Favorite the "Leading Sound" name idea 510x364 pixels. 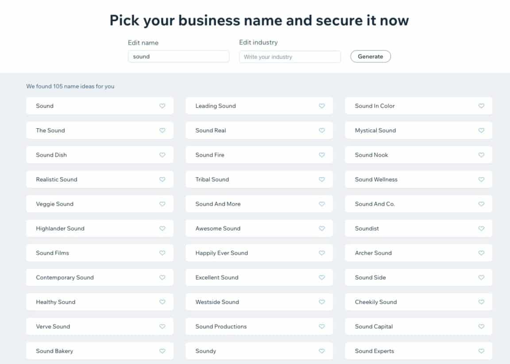322,106
